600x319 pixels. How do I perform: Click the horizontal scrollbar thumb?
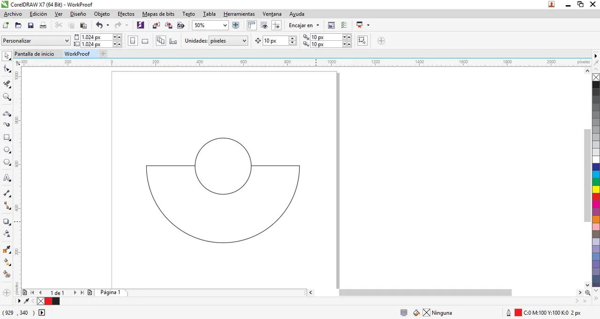425,292
